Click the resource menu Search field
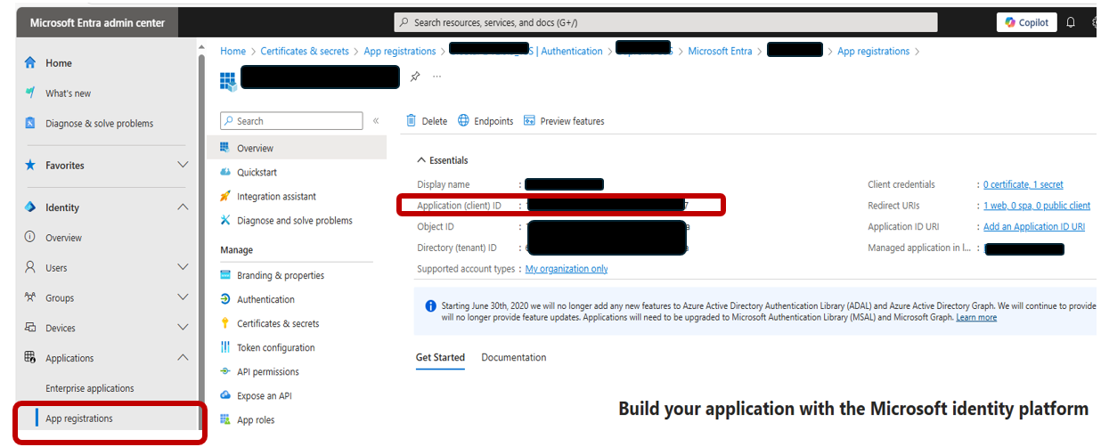 coord(291,121)
